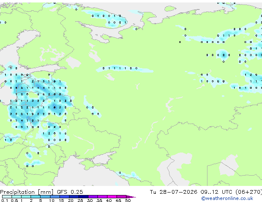The image size is (262, 202).
Task: Pick the 25–30 mm navy legend swatch
Action: pyautogui.click(x=83, y=197)
